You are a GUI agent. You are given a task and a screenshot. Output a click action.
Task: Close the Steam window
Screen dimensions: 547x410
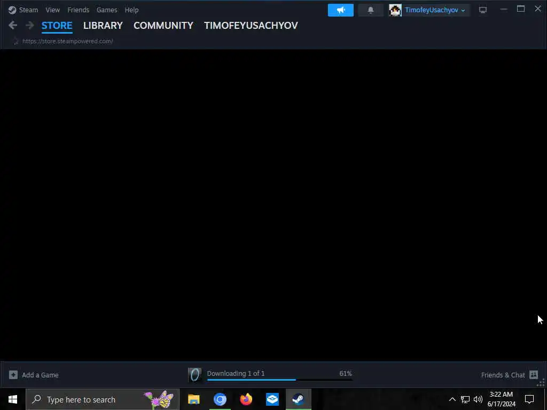click(x=538, y=9)
